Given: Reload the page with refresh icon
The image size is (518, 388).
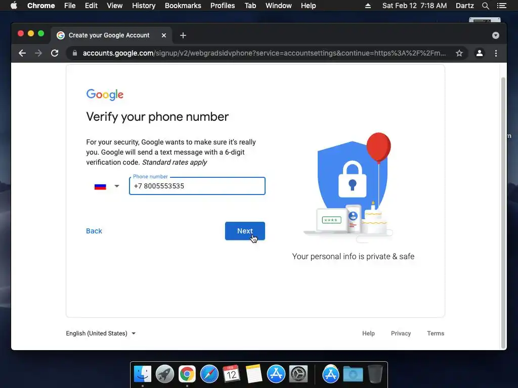Looking at the screenshot, I should pos(55,53).
